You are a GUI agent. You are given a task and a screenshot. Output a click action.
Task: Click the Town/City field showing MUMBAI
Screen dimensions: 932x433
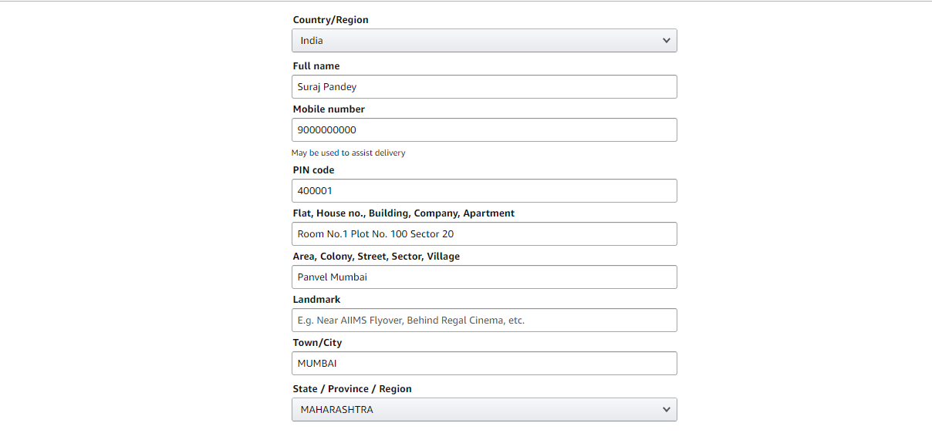click(484, 364)
